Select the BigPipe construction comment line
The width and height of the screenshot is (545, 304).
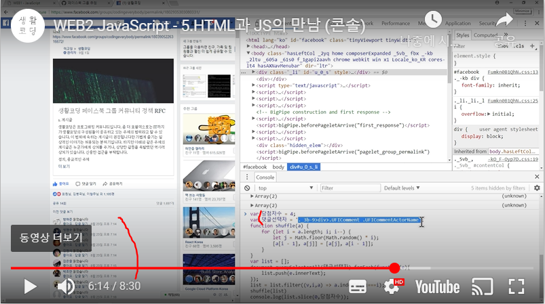(323, 112)
